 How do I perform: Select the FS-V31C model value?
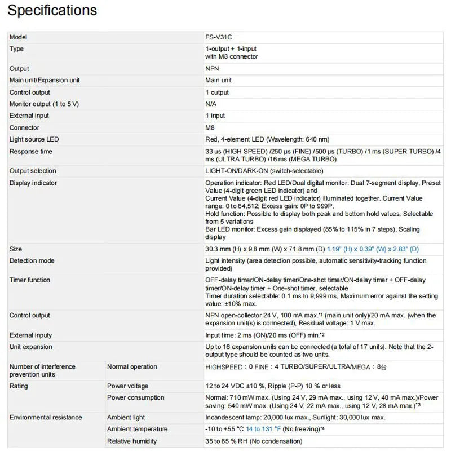(219, 37)
